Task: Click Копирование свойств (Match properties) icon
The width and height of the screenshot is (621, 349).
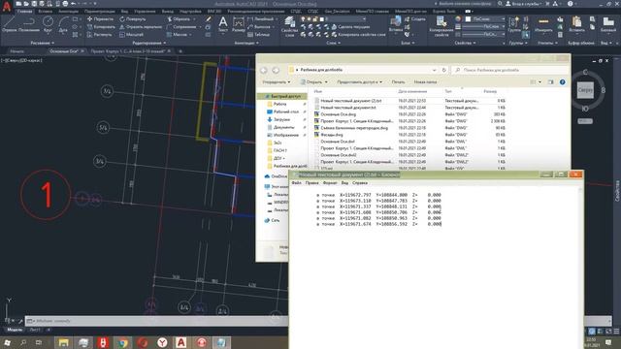Action: (441, 26)
